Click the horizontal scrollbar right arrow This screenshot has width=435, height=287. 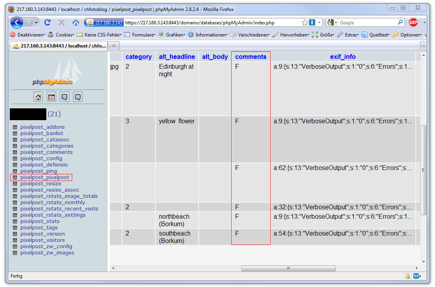click(417, 268)
